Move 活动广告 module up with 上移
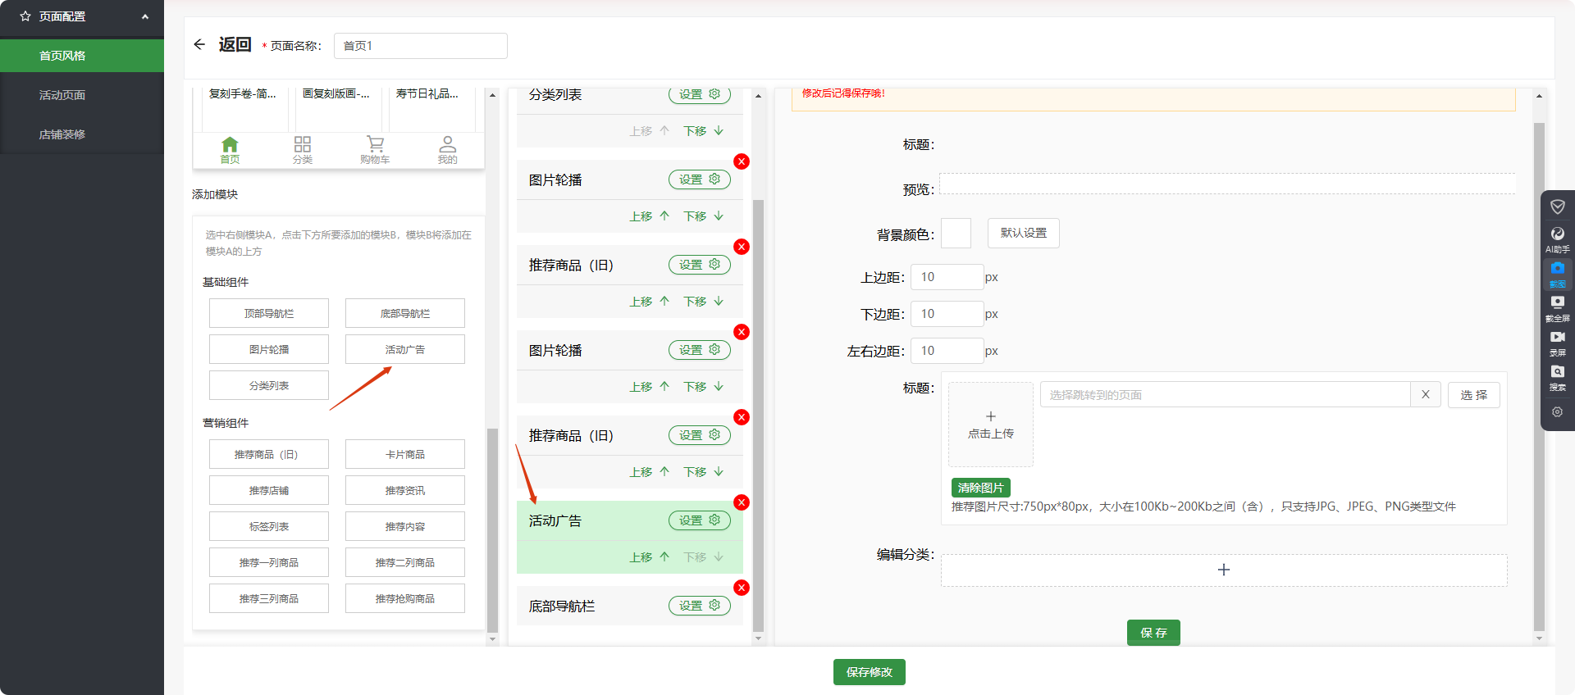 [x=649, y=557]
